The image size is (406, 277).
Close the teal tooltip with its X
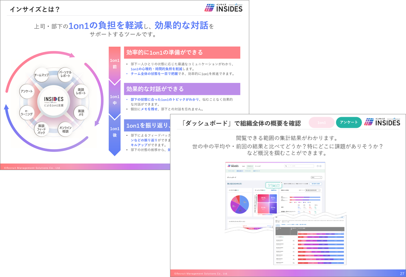pos(282,182)
